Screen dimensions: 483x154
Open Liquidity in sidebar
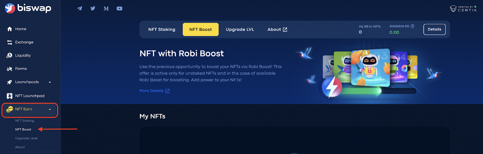(x=23, y=56)
